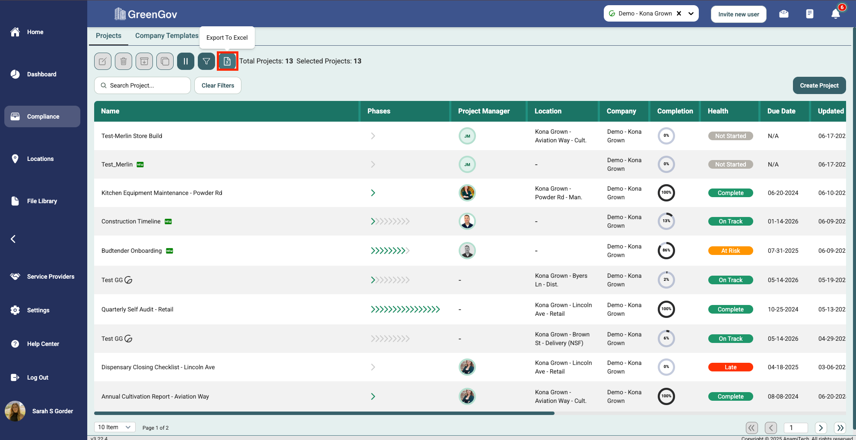
Task: Open Settings in the sidebar
Action: pyautogui.click(x=30, y=310)
